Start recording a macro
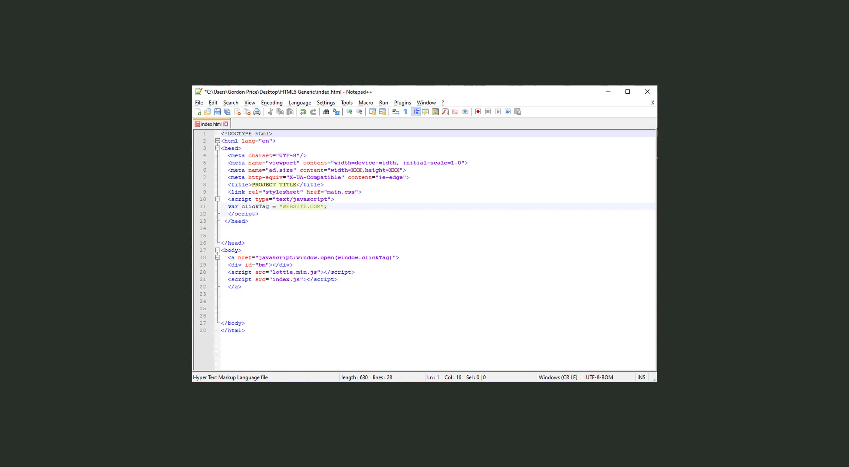 pos(478,112)
